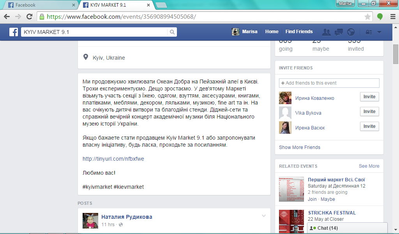Image resolution: width=399 pixels, height=234 pixels.
Task: Open Marisa's profile from the top bar
Action: tap(245, 32)
